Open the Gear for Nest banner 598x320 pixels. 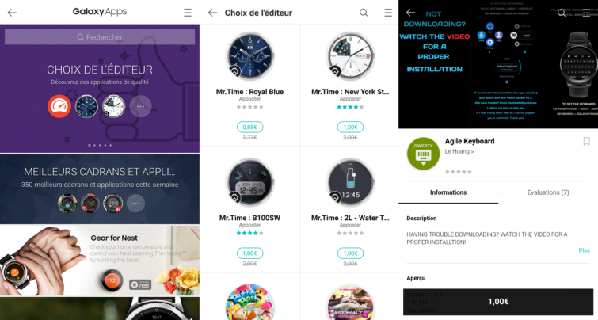(100, 260)
